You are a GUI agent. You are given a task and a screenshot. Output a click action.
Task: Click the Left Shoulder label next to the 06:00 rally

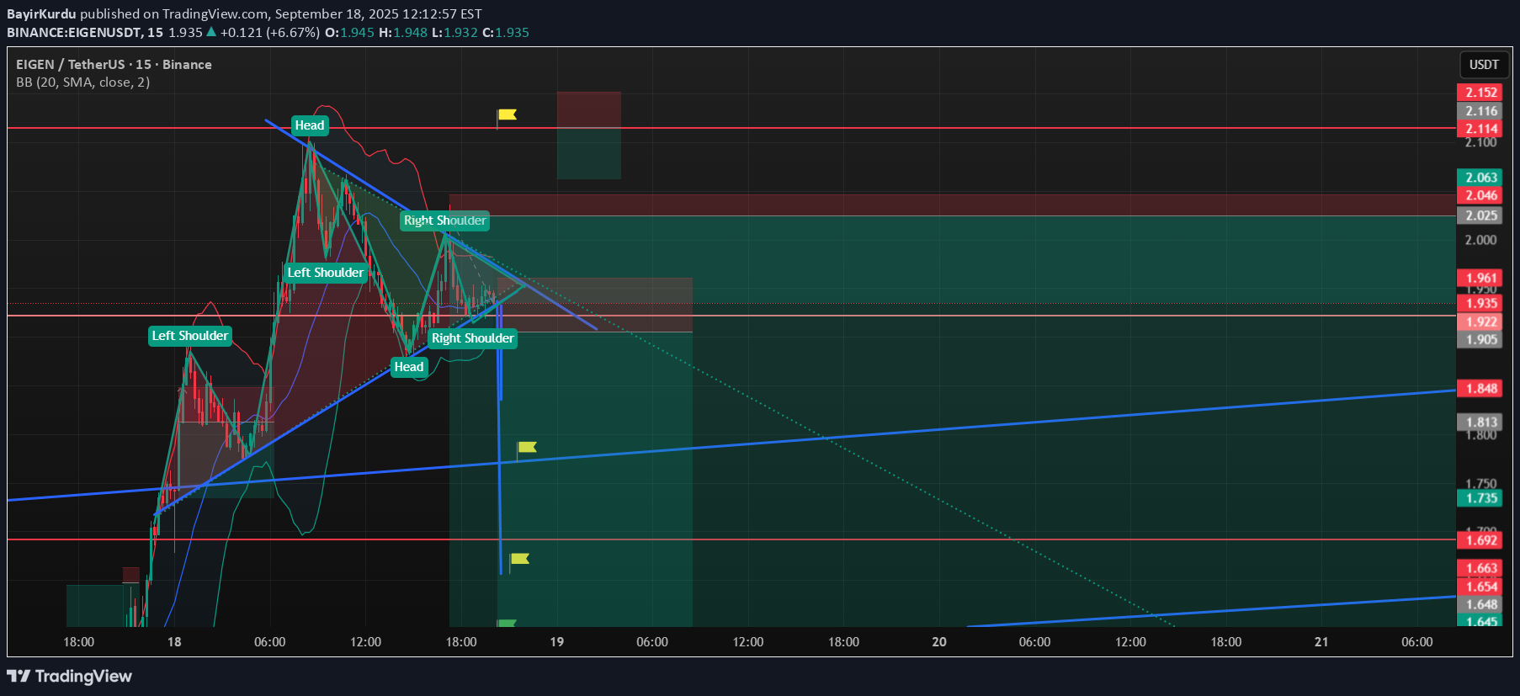[325, 273]
